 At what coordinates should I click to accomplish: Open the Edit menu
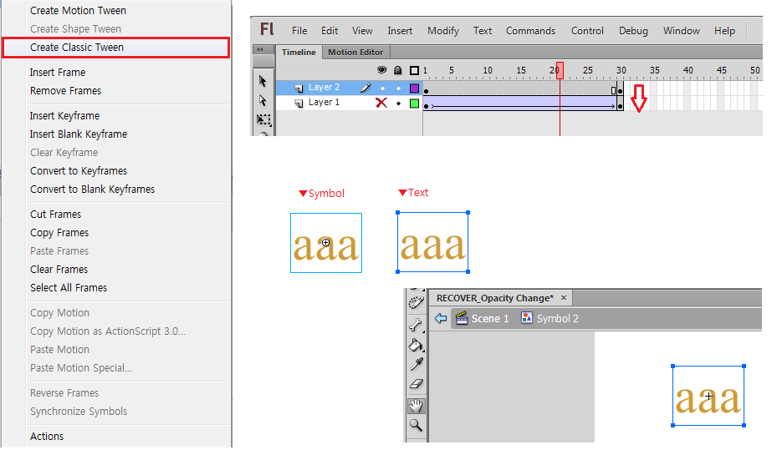coord(330,30)
